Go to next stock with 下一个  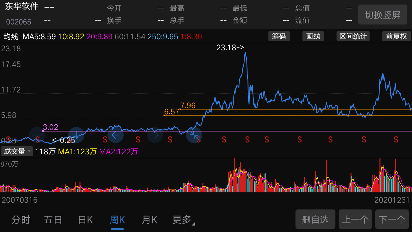[x=392, y=219]
